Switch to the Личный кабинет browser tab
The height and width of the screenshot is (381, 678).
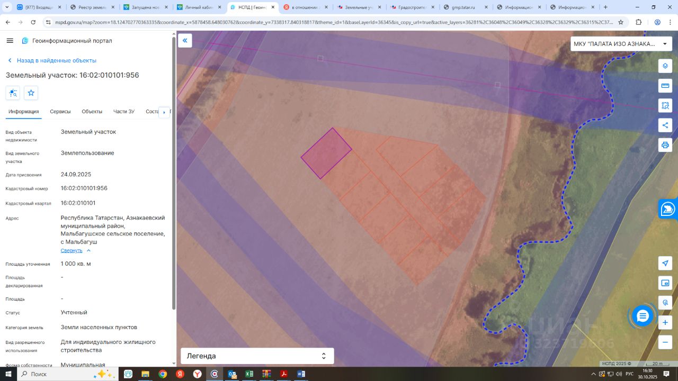click(x=199, y=7)
